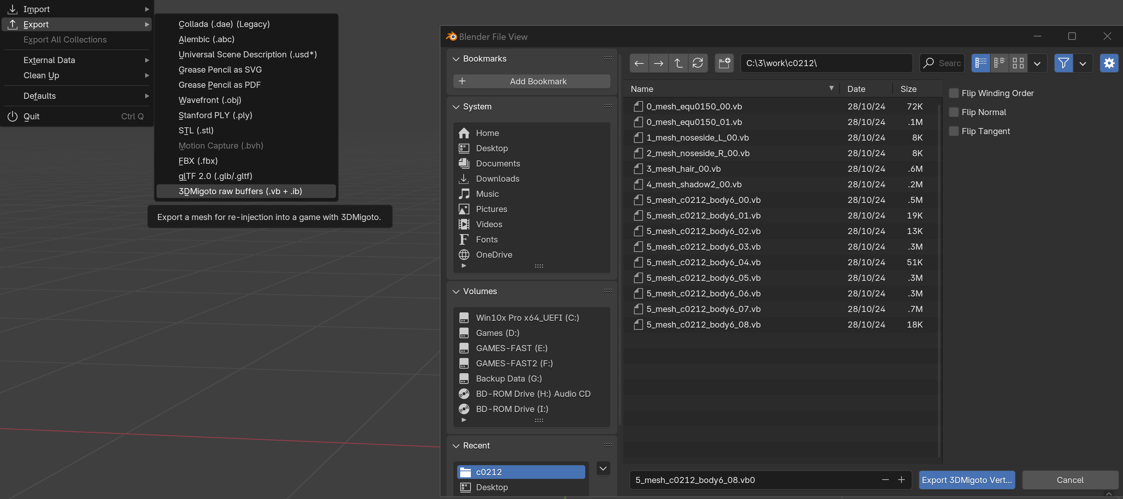Refresh the file list
Viewport: 1123px width, 499px height.
click(697, 63)
